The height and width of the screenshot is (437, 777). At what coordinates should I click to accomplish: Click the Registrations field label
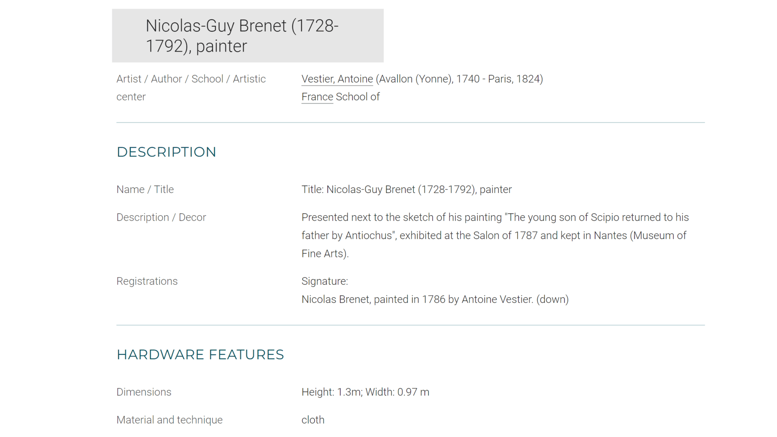click(147, 281)
